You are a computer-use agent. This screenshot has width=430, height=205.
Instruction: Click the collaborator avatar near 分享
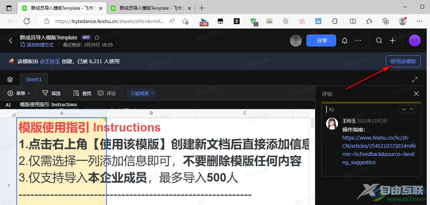coord(296,40)
